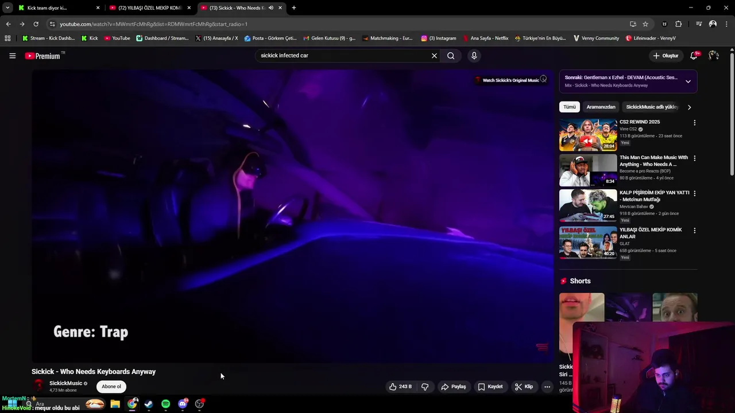Switch to Kick team diyor ki tab
Screen dimensions: 735x413
[x=57, y=8]
